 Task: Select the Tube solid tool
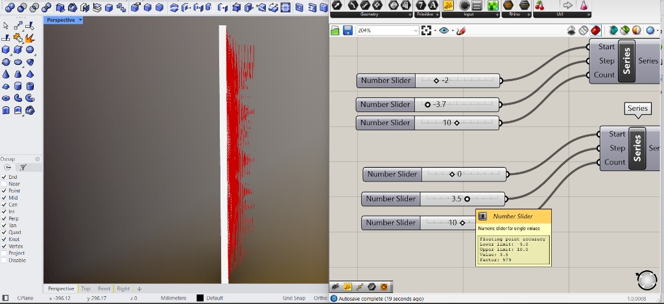tap(30, 86)
